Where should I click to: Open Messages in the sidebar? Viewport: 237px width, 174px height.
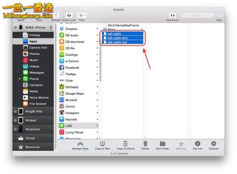click(x=33, y=73)
